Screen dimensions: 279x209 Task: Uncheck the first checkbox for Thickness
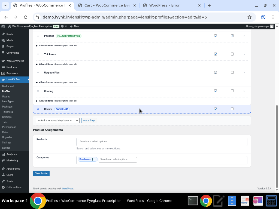point(216,54)
